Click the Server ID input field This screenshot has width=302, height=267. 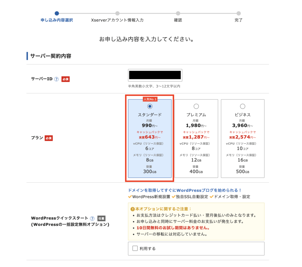(155, 75)
